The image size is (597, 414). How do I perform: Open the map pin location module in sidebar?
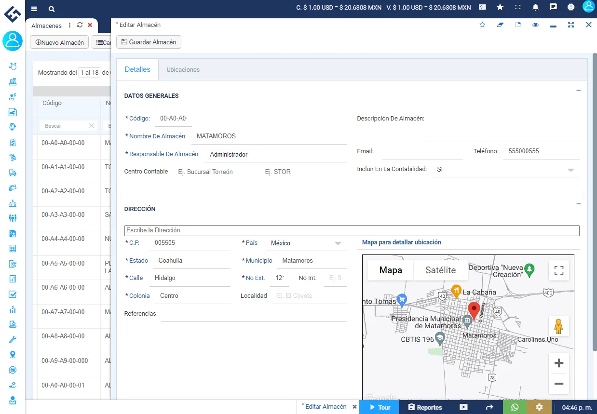coord(13,355)
